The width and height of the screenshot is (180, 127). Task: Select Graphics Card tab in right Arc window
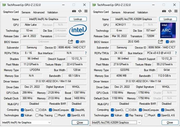pos(101,12)
